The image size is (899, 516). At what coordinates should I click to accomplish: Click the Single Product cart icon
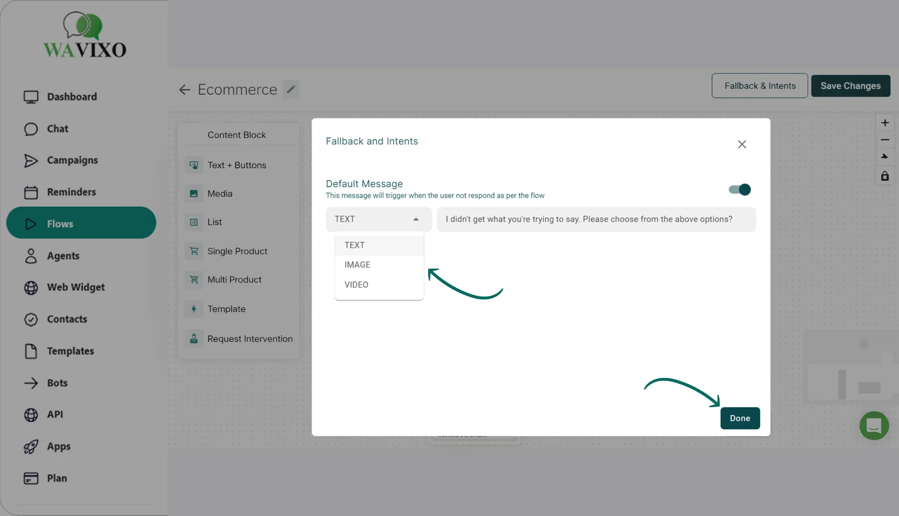click(194, 251)
